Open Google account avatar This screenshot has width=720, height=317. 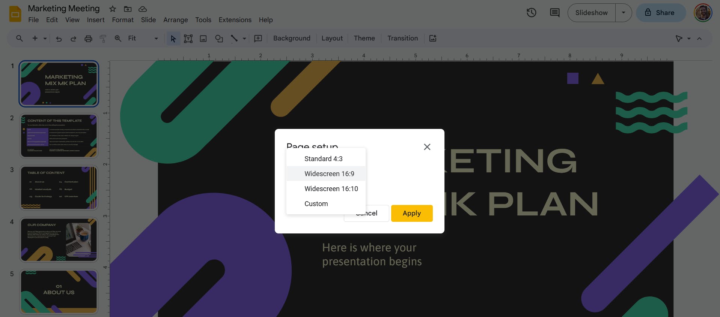[703, 13]
